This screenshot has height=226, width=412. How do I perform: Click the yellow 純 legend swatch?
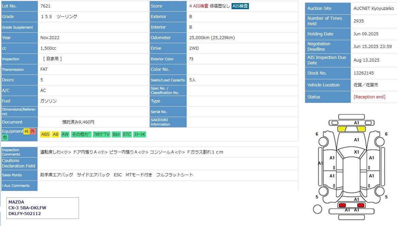[x=26, y=131]
